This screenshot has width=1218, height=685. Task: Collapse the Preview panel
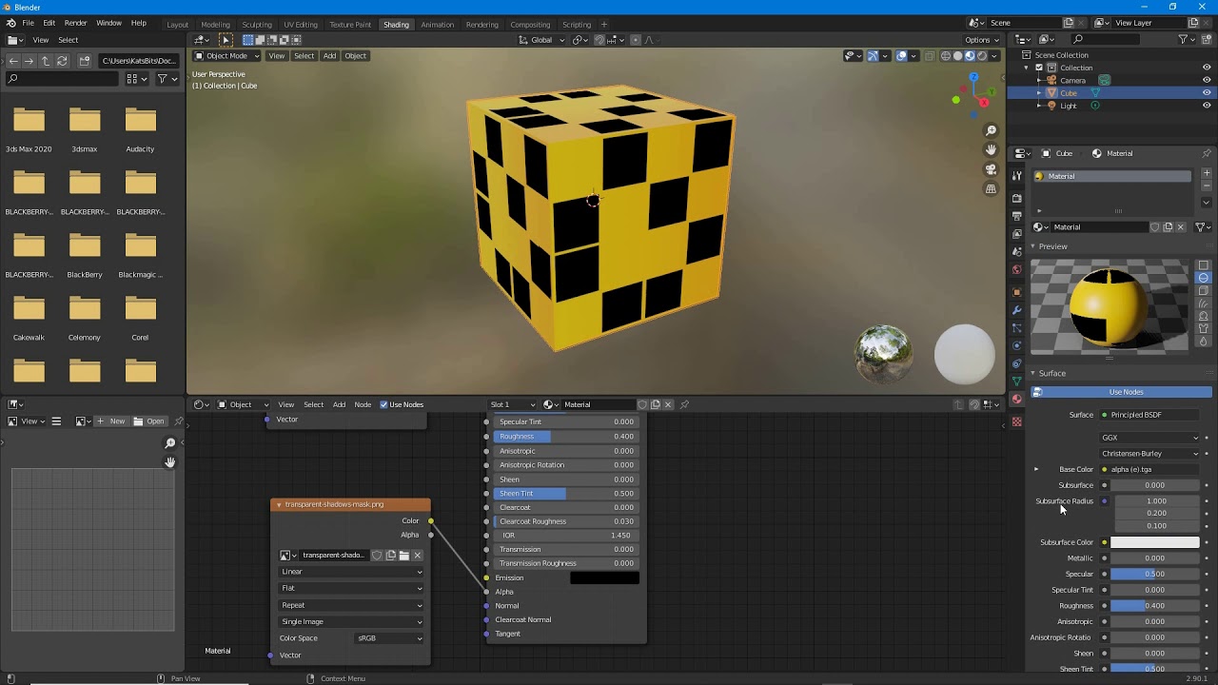click(x=1052, y=246)
